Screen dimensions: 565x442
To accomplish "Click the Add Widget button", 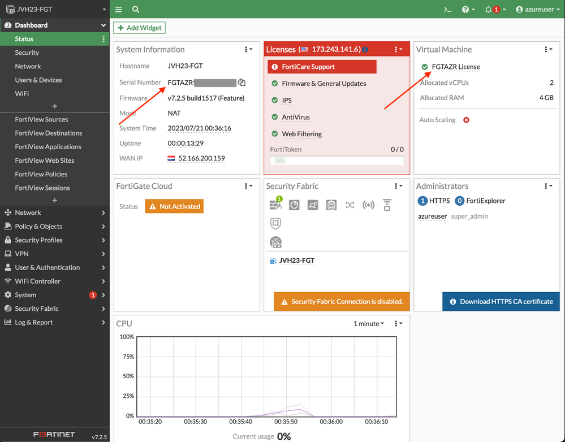I will pos(140,28).
